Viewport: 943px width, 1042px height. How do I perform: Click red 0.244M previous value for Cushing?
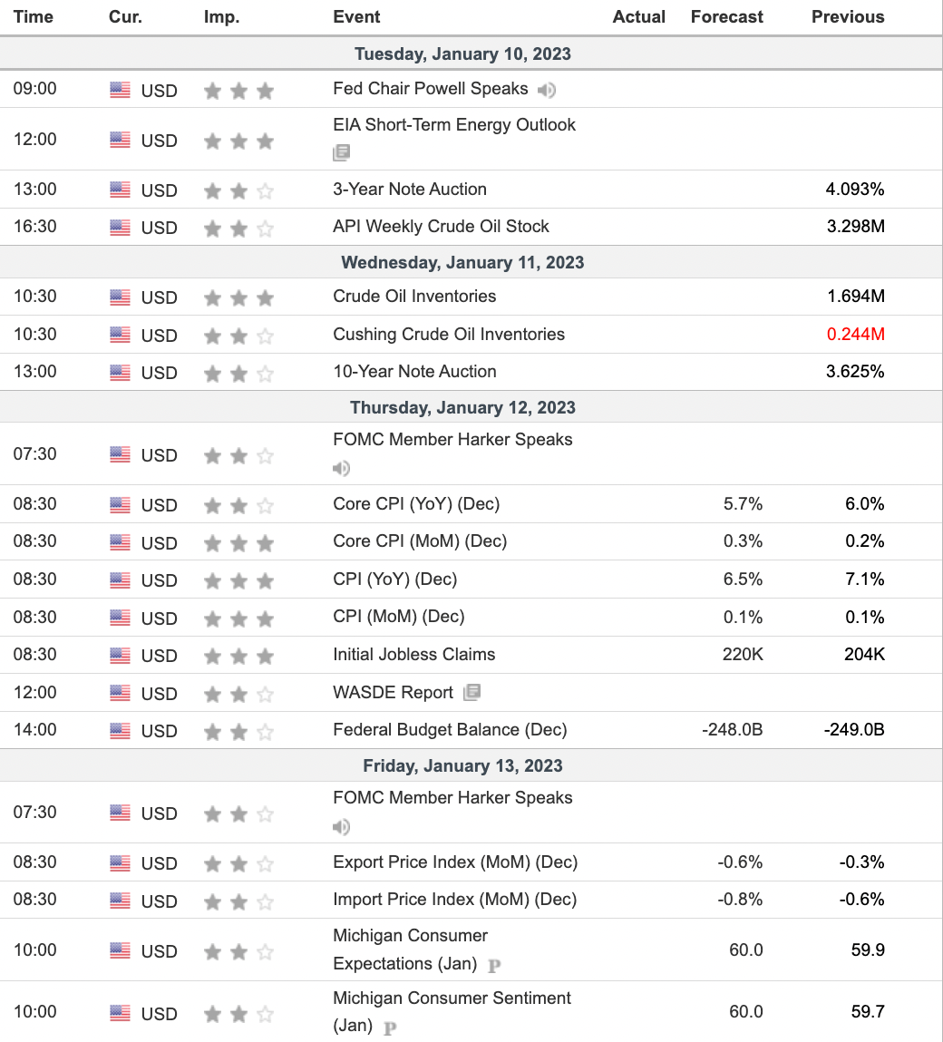click(855, 334)
